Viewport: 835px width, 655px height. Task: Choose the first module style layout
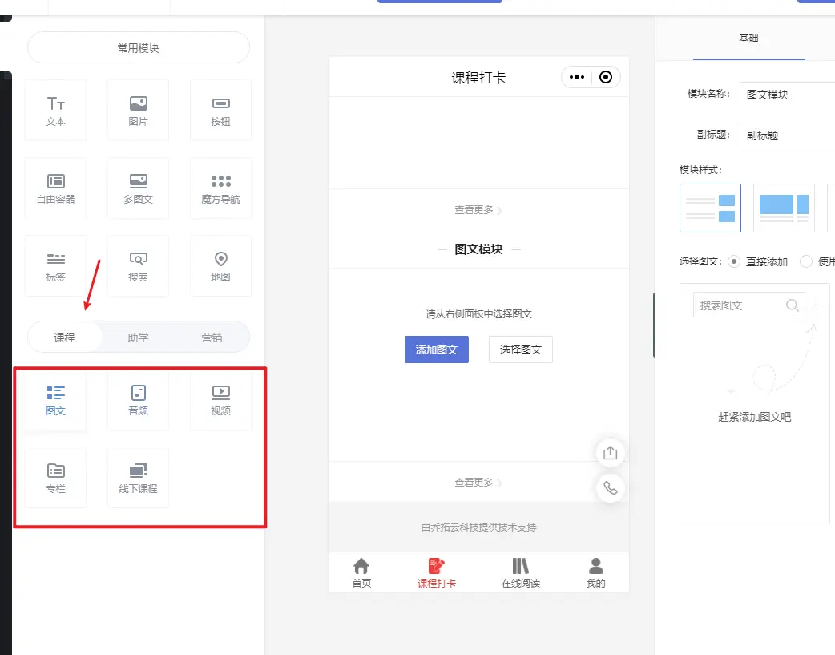pos(710,208)
